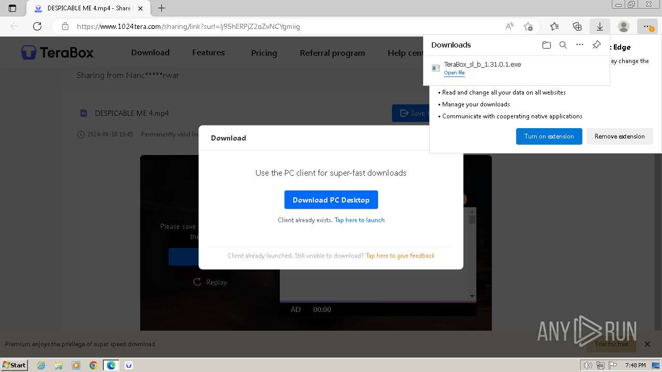Click the volume icon in system tray
This screenshot has height=372, width=662.
click(588, 365)
